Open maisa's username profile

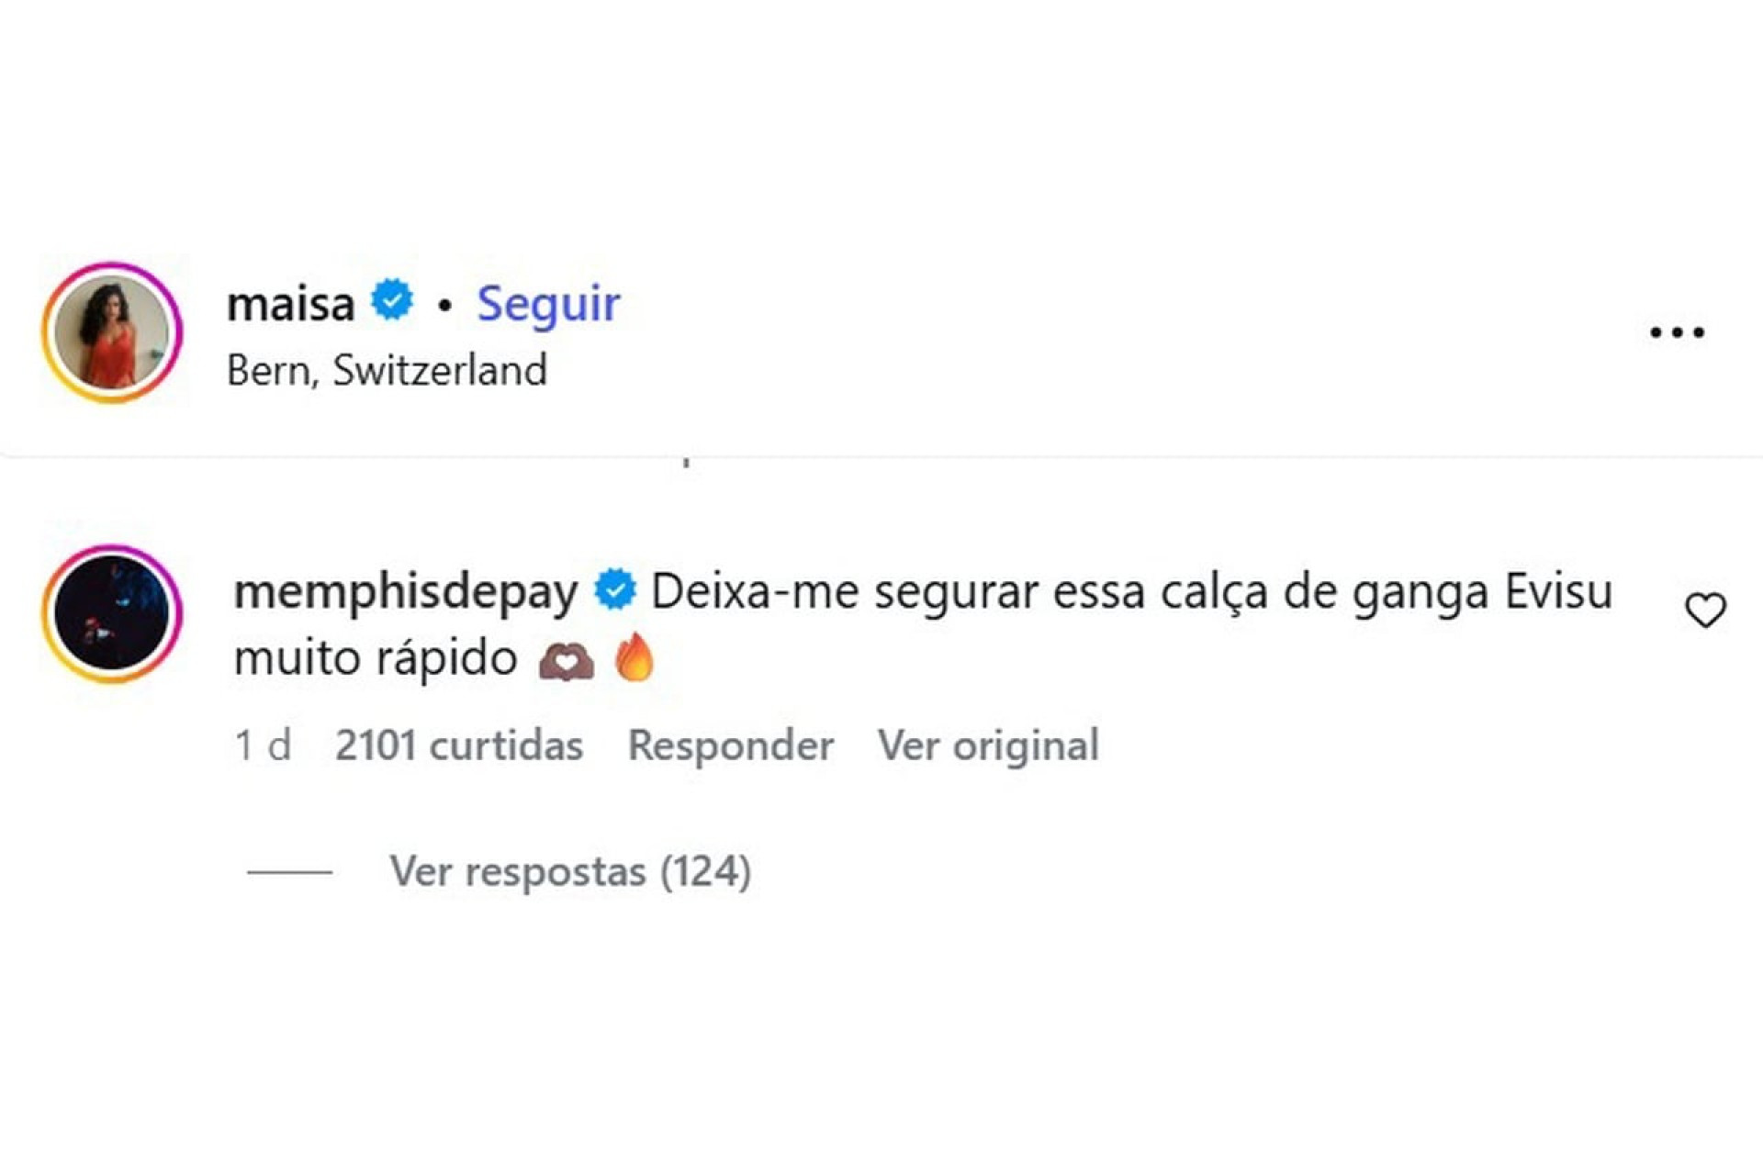(292, 301)
